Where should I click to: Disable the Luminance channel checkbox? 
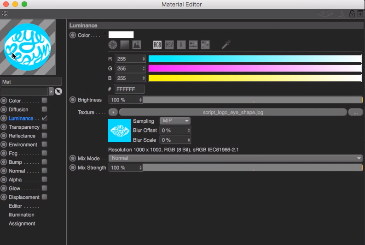pyautogui.click(x=45, y=118)
